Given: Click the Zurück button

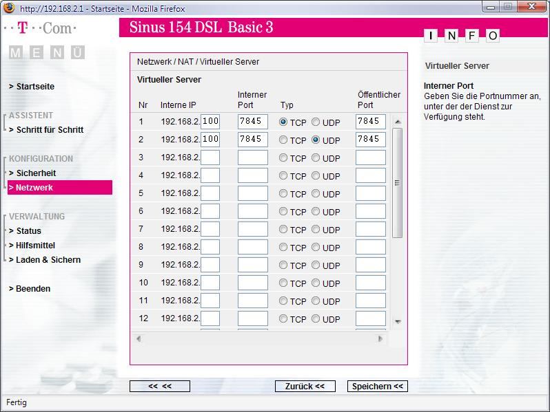Looking at the screenshot, I should click(305, 386).
